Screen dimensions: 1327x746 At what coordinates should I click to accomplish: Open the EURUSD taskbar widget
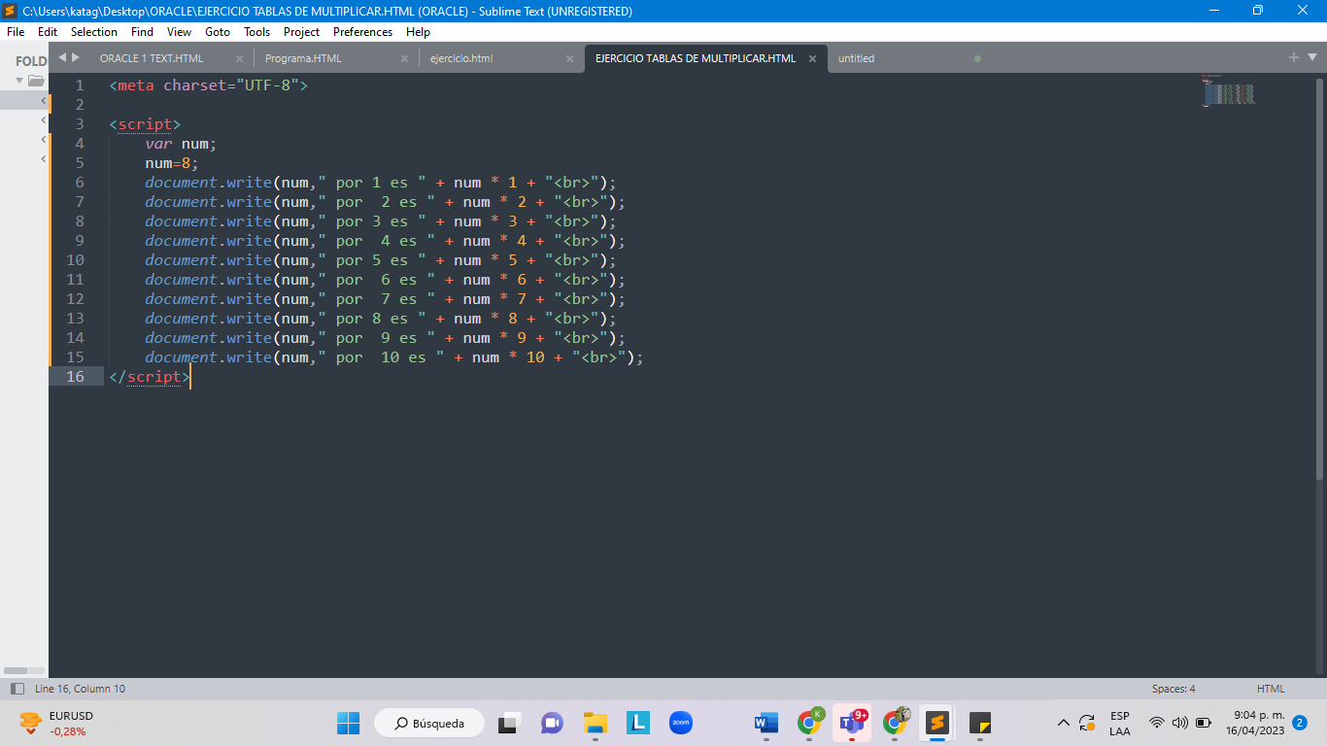point(56,724)
